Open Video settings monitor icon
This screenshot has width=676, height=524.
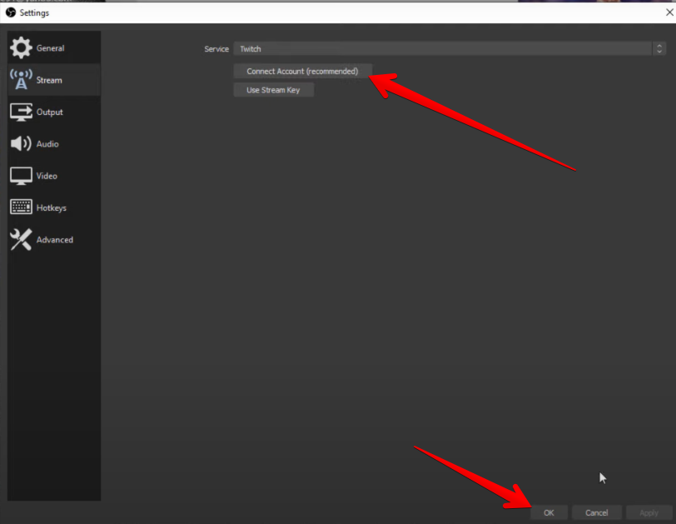[x=21, y=176]
